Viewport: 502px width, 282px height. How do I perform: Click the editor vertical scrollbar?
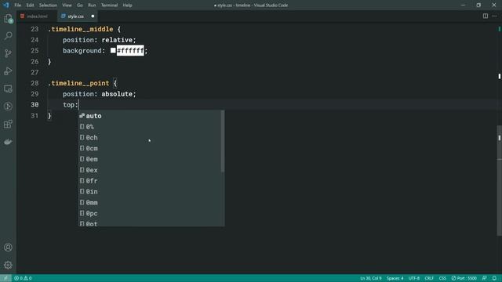pyautogui.click(x=500, y=181)
